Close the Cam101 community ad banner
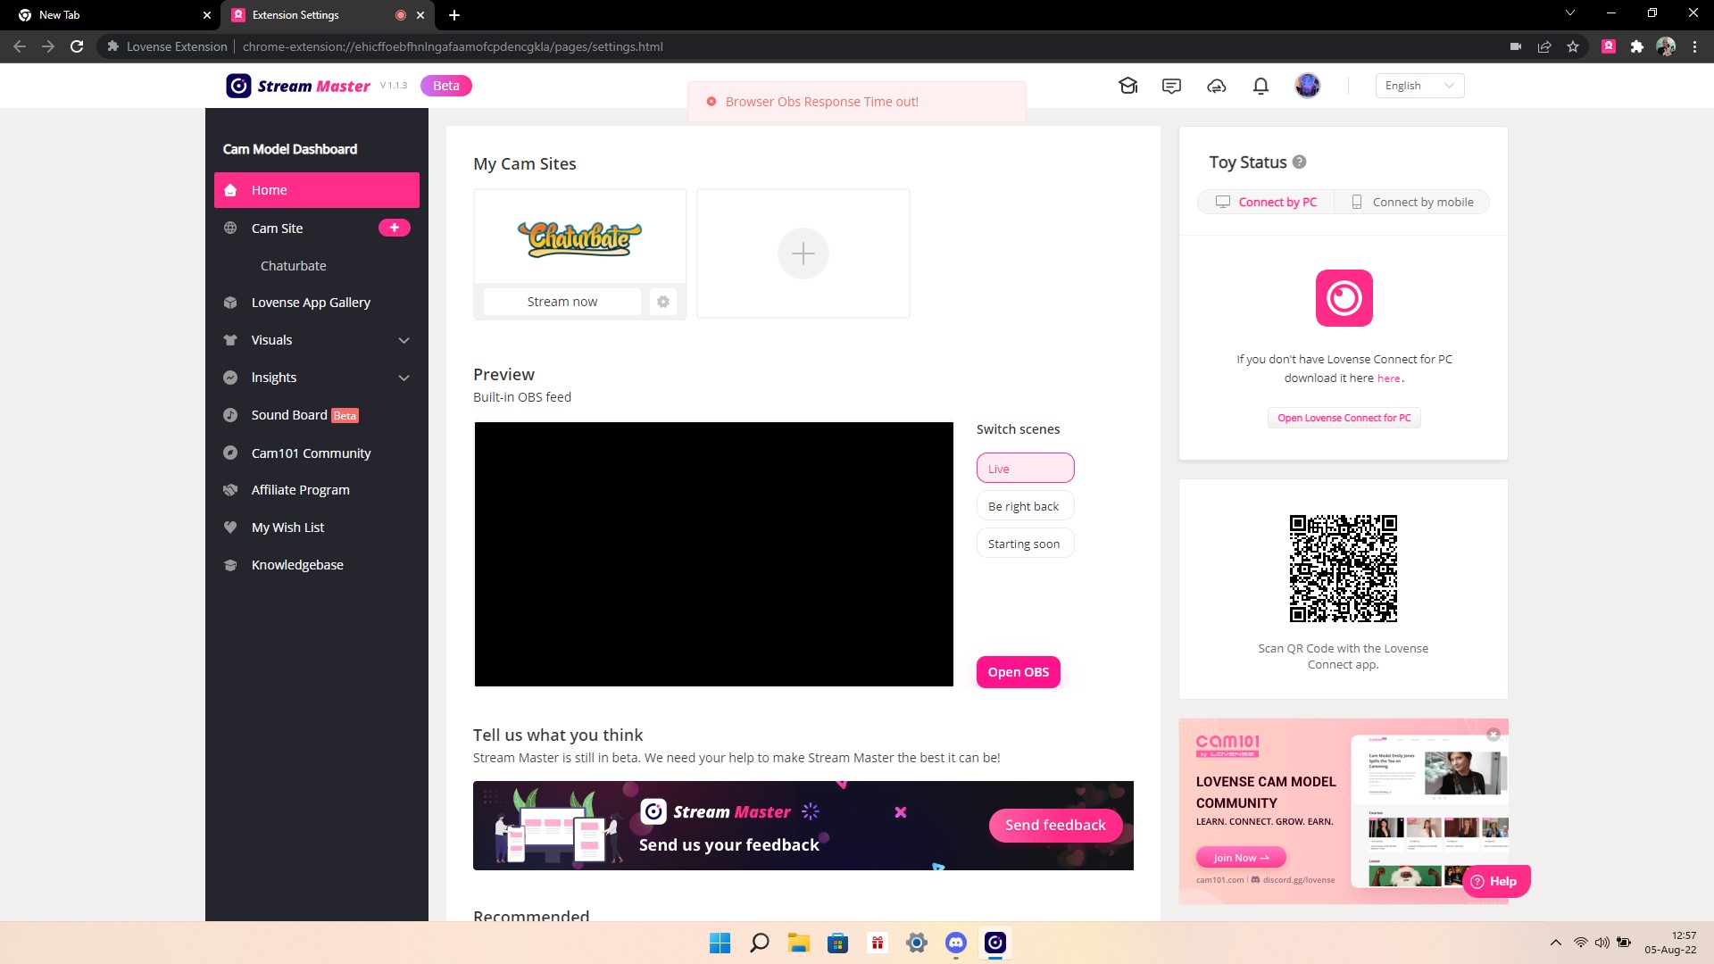The height and width of the screenshot is (964, 1714). 1493,734
